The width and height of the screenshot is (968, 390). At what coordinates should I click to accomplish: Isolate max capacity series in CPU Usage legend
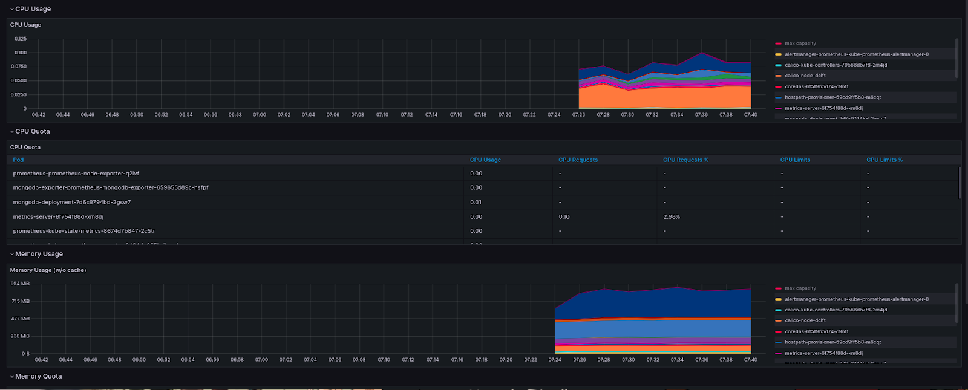click(x=800, y=44)
